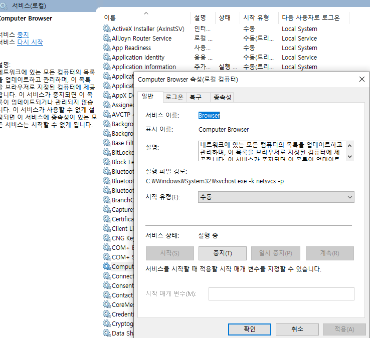Switch to the 종속성 tab
Image resolution: width=370 pixels, height=338 pixels.
(222, 97)
